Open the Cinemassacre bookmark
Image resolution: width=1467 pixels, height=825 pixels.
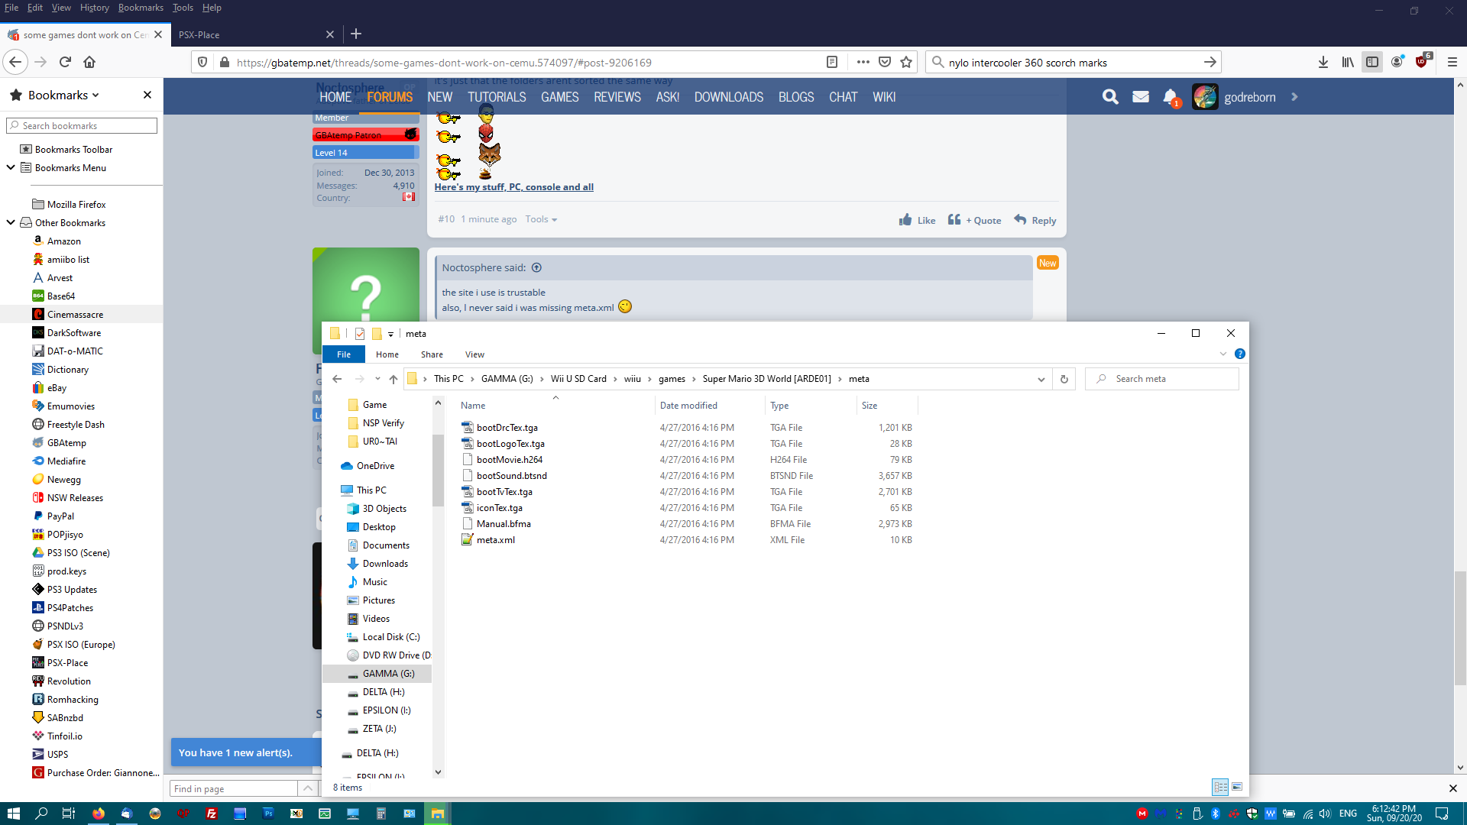coord(75,314)
